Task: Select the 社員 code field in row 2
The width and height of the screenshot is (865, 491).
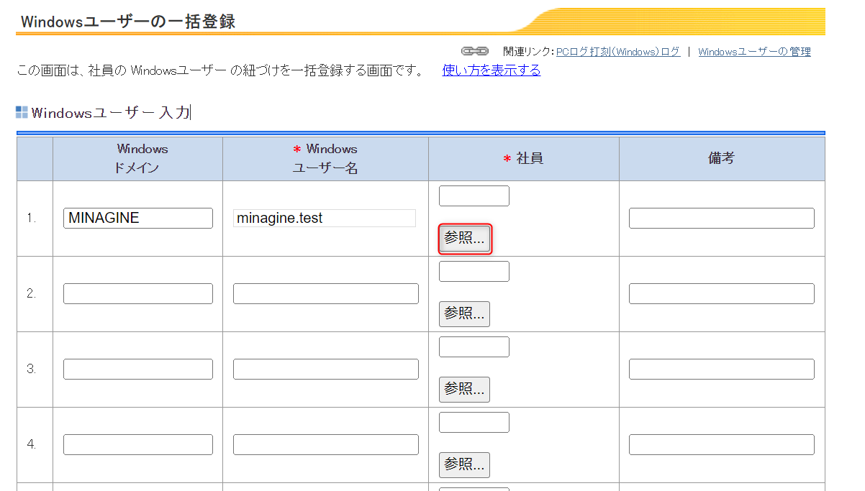Action: (x=474, y=271)
